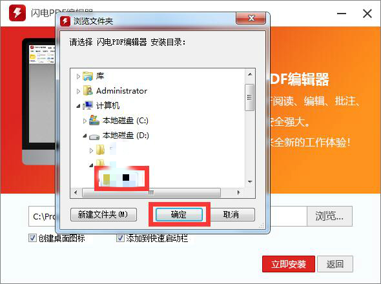Expand the 库 tree node arrow
This screenshot has width=381, height=284.
[78, 77]
